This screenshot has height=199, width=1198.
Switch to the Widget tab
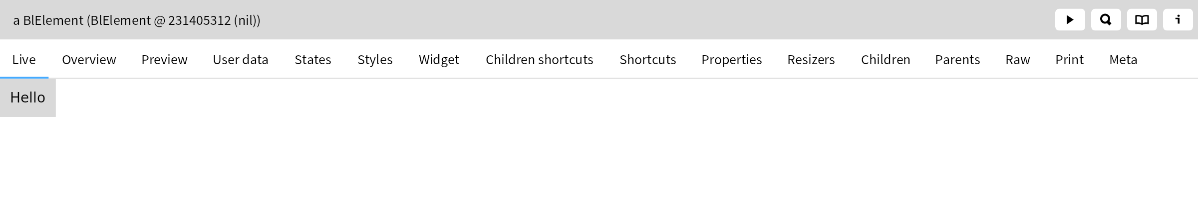click(439, 60)
